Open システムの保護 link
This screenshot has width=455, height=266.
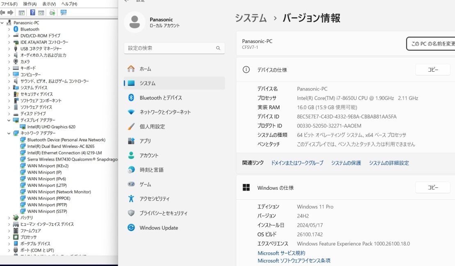tap(346, 163)
